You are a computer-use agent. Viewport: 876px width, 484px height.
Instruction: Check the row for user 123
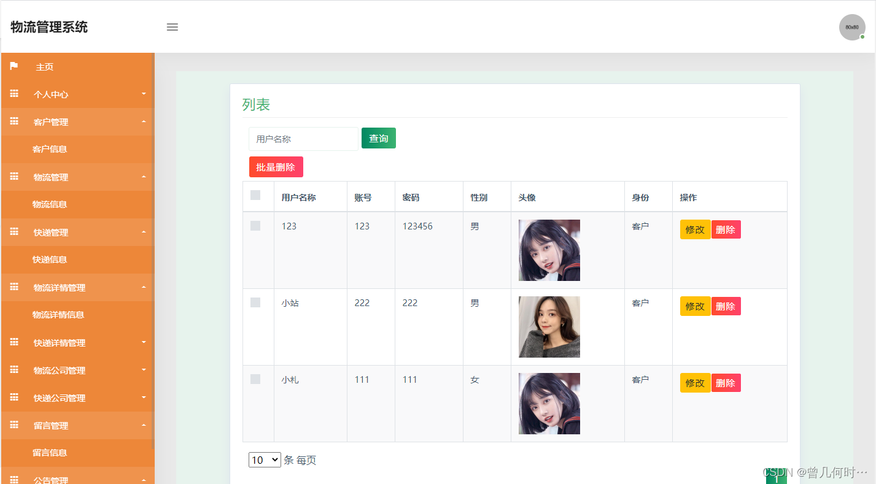pyautogui.click(x=255, y=226)
